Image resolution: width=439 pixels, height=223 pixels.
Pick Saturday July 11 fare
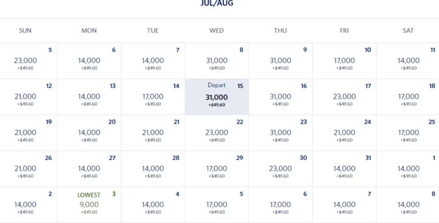click(408, 61)
